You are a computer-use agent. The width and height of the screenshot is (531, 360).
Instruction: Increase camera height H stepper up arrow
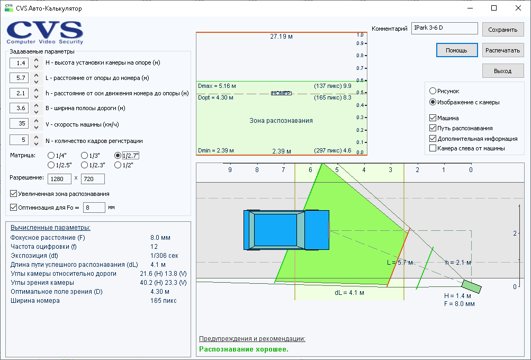36,60
